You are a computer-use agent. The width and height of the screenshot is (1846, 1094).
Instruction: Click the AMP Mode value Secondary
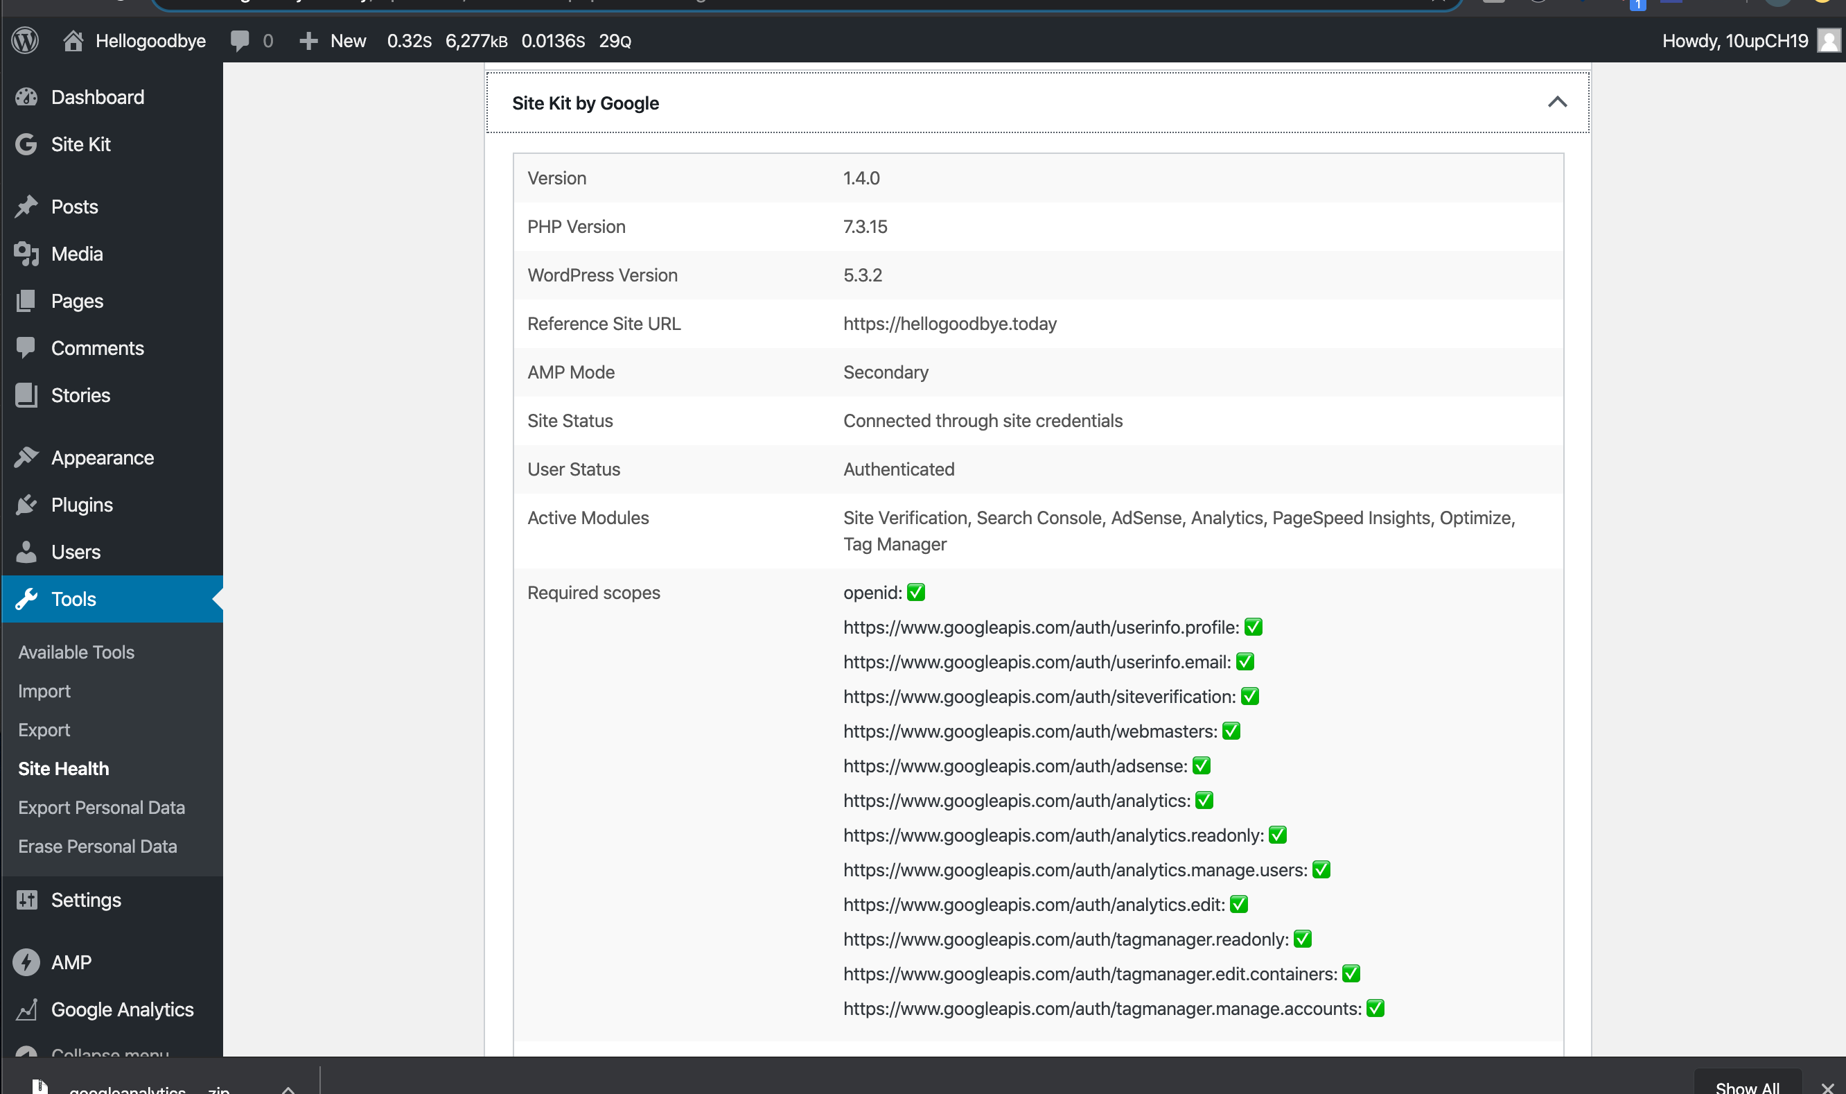(886, 372)
